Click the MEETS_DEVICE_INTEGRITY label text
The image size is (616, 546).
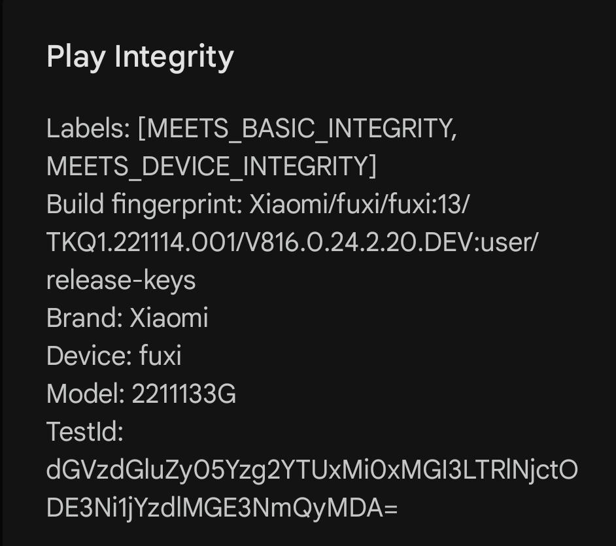point(208,167)
